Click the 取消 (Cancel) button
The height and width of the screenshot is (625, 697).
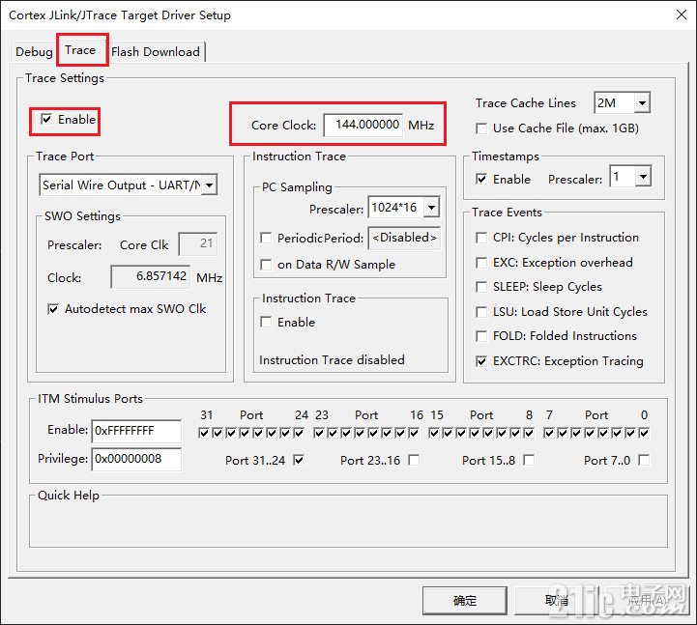click(557, 601)
